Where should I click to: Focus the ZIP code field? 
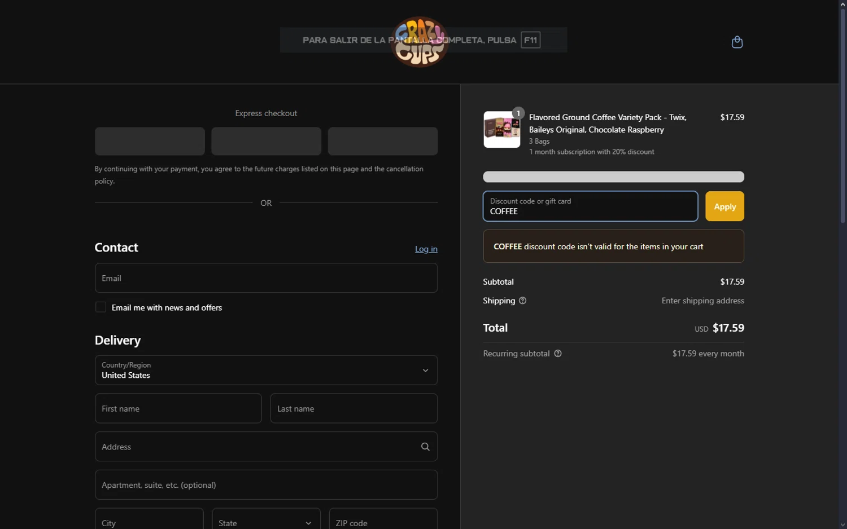[383, 519]
